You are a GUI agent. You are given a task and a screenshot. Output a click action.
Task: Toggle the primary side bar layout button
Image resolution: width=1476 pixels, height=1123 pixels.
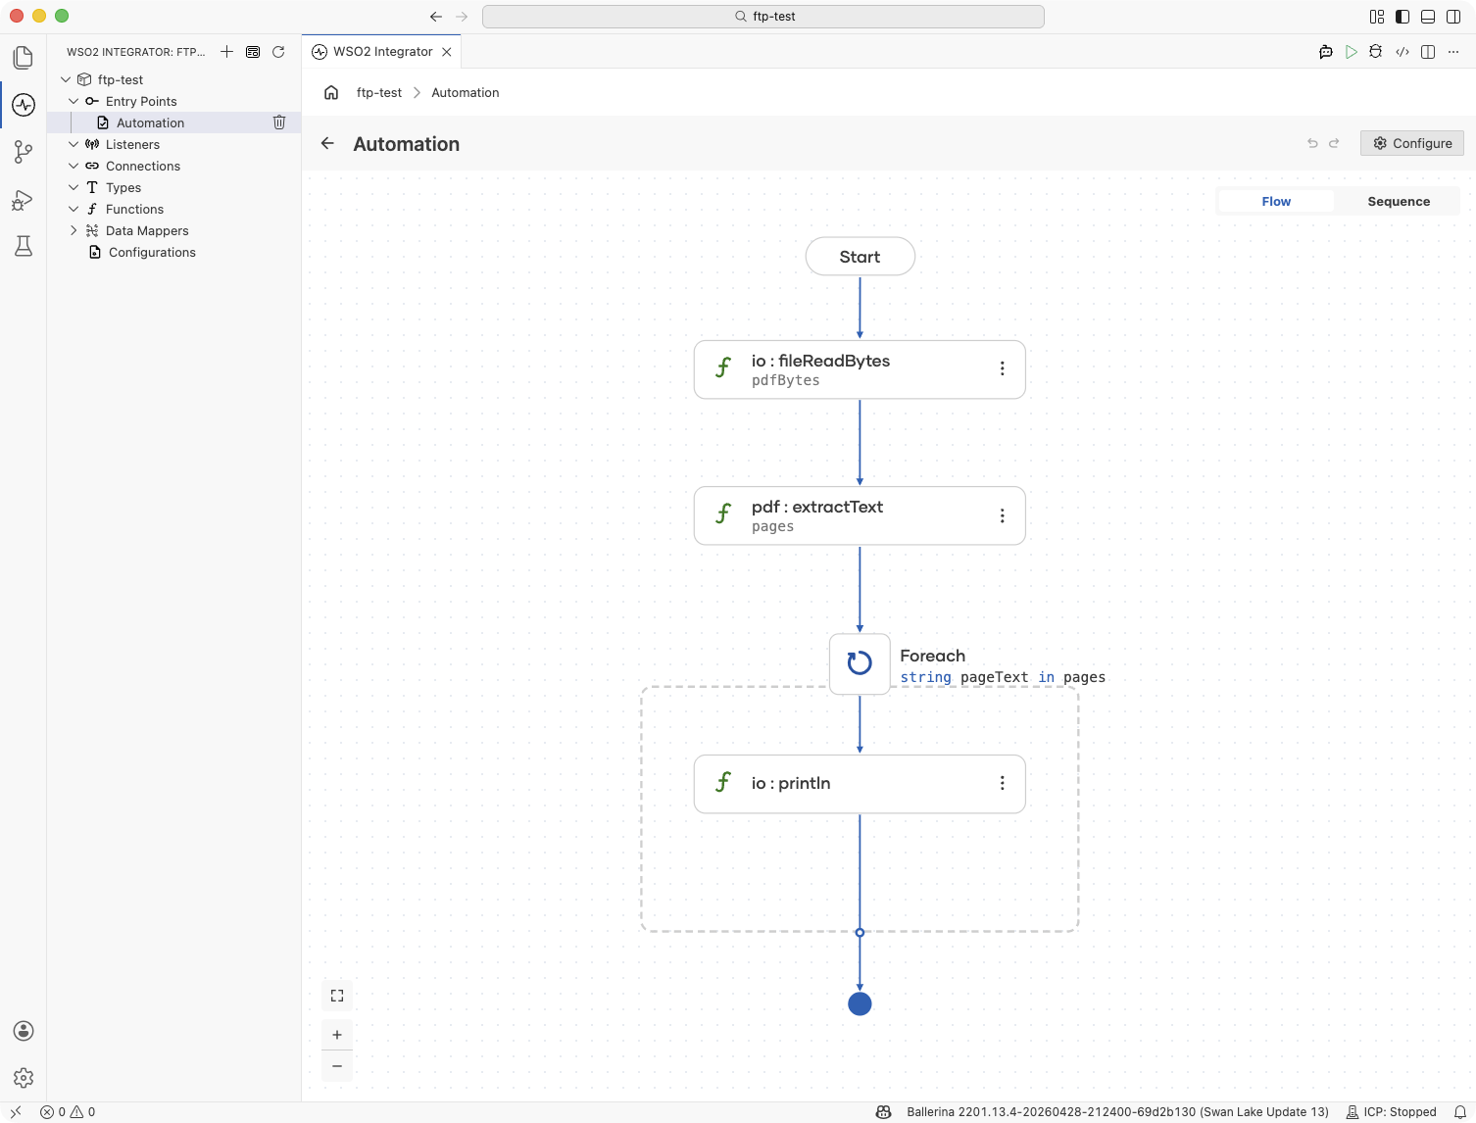click(1402, 17)
